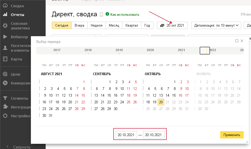Image resolution: width=251 pixels, height=149 pixels.
Task: Choose the Квартал period option
Action: [131, 25]
